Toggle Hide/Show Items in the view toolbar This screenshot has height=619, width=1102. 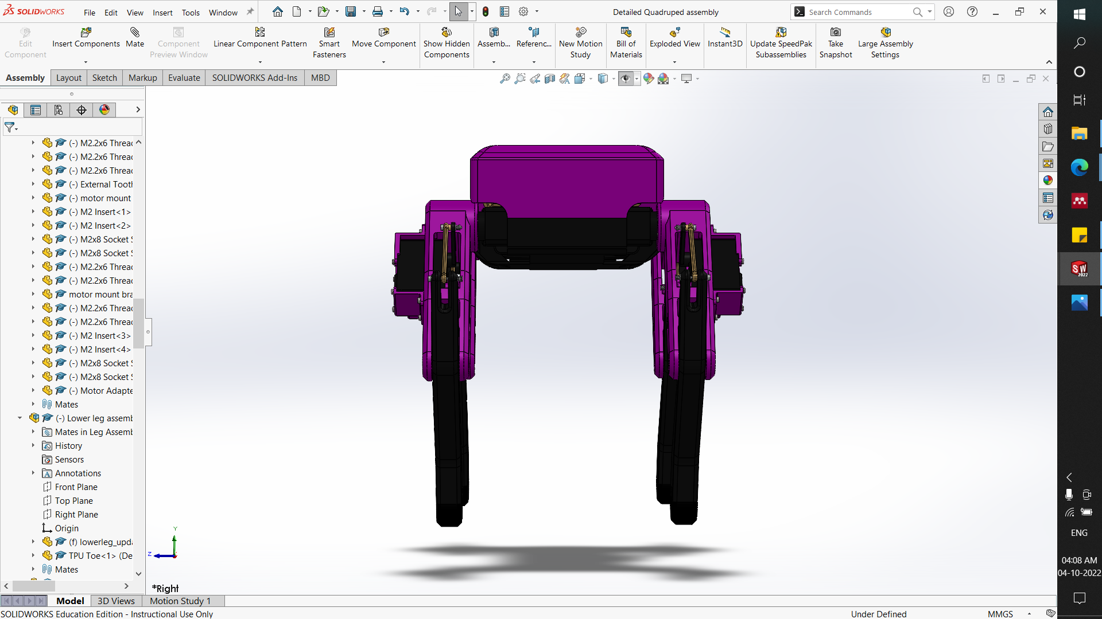626,79
